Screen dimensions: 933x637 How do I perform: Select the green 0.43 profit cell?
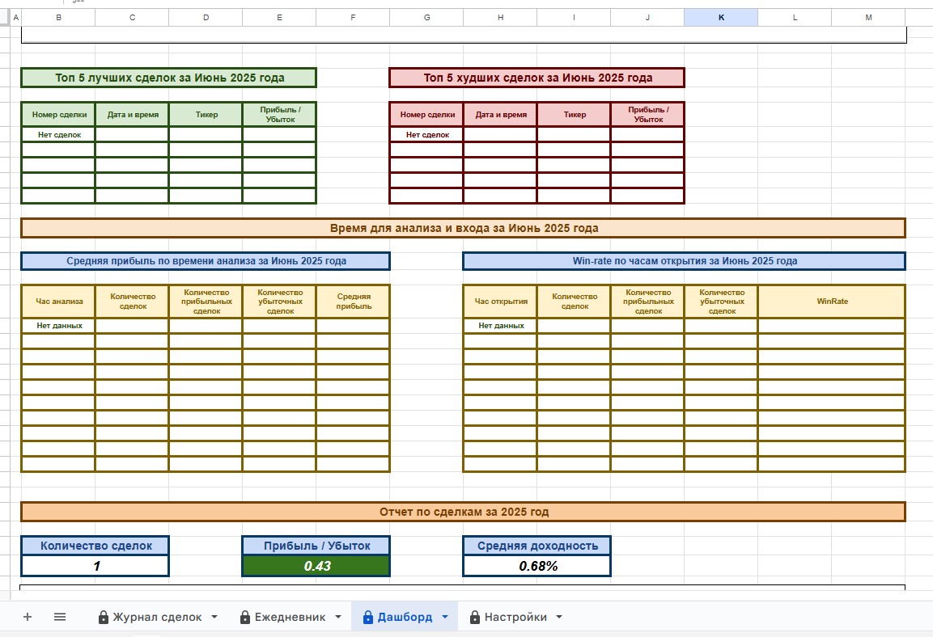tap(316, 566)
